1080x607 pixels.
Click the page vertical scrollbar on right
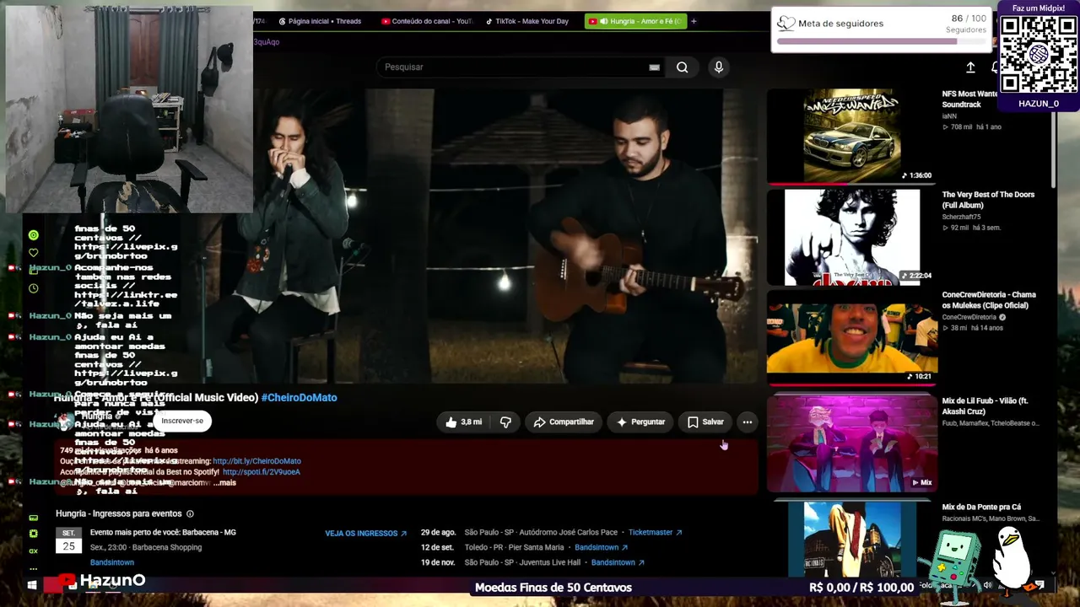(x=1054, y=152)
